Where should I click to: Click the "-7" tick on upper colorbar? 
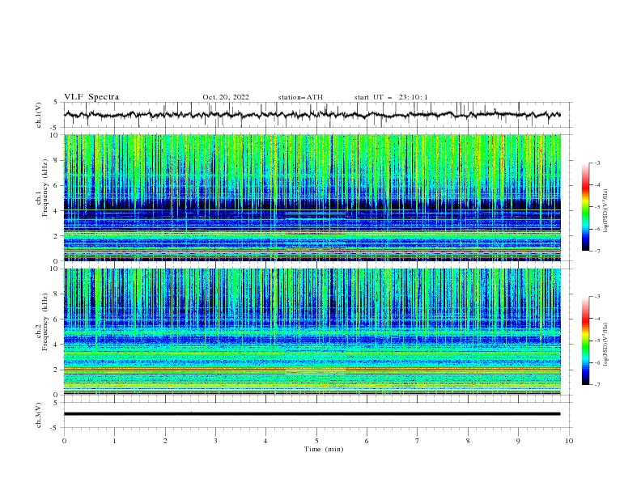click(596, 251)
